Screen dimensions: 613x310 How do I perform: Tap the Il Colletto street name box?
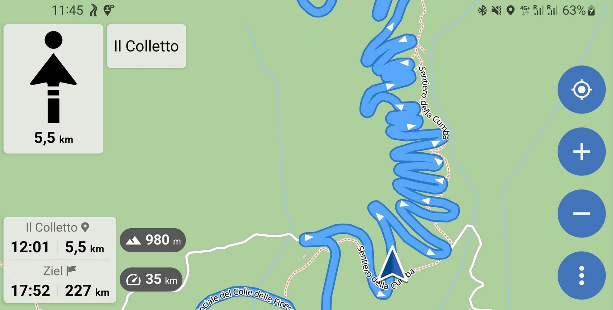(x=146, y=46)
